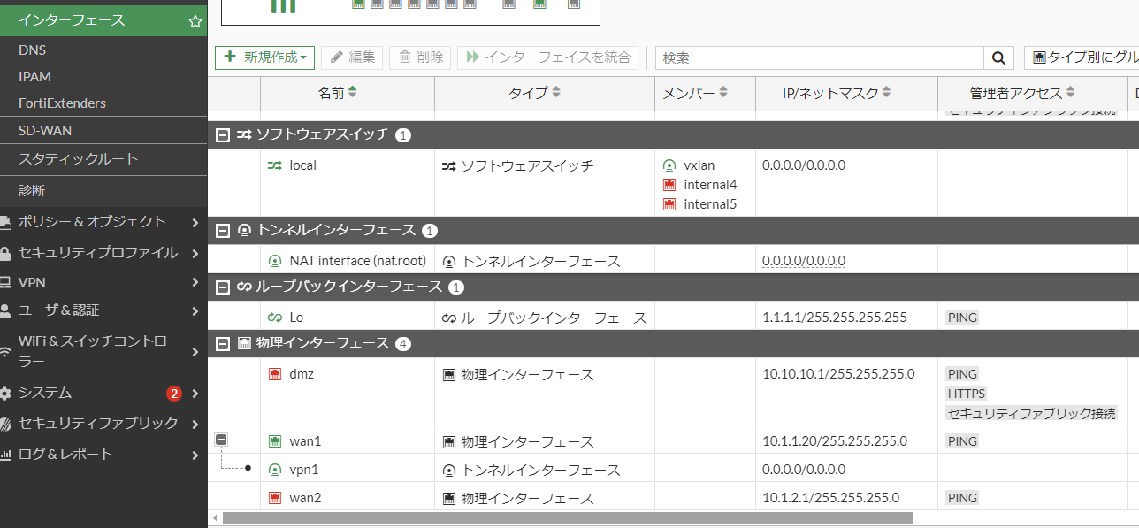Click the red wan2 port icon
The image size is (1139, 528).
tap(274, 498)
